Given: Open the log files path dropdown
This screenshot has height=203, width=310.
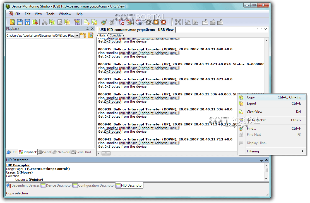Looking at the screenshot, I should [x=77, y=36].
